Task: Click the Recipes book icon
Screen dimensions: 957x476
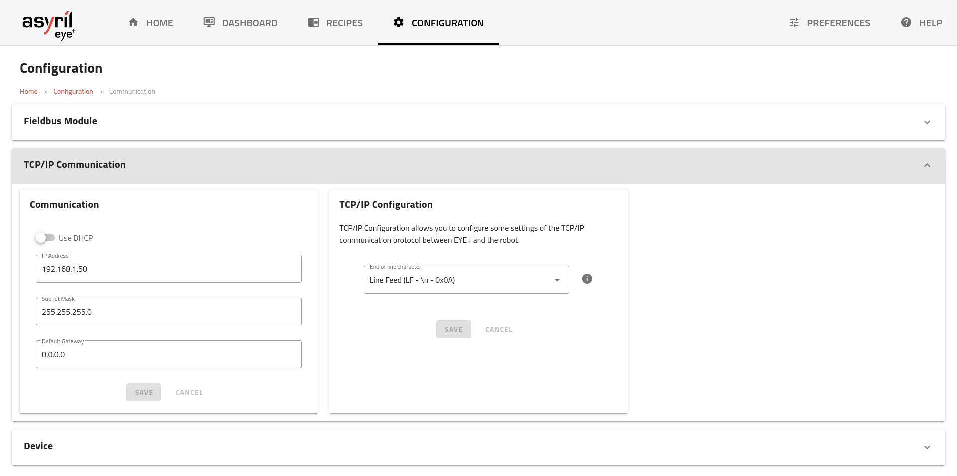Action: 313,23
